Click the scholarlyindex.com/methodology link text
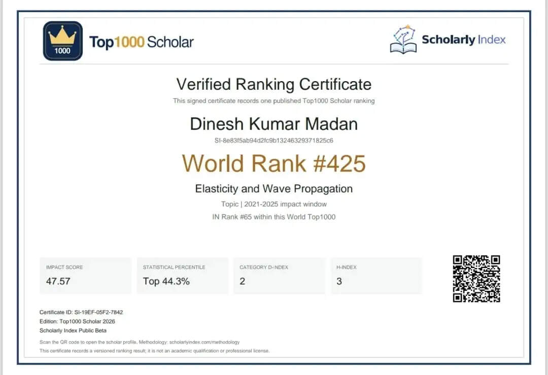 click(x=204, y=342)
